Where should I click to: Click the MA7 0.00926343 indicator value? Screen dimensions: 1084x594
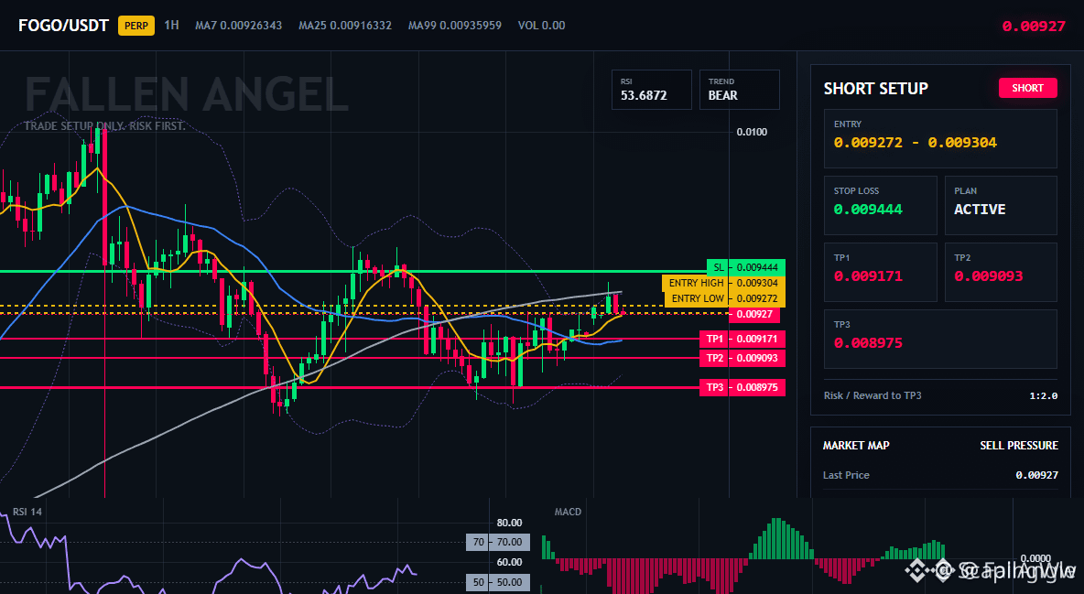pyautogui.click(x=239, y=26)
